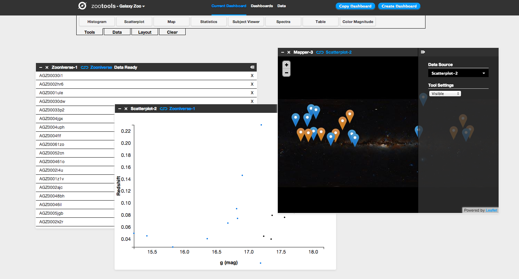Viewport: 519px width, 279px height.
Task: Click the scatter point at redshift 0.146
Action: click(x=242, y=175)
